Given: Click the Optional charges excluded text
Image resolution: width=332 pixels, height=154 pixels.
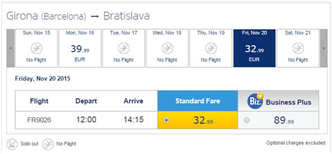Looking at the screenshot, I should tap(296, 143).
